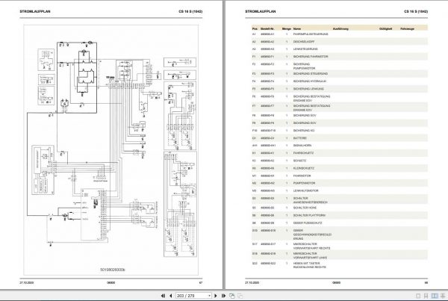
Task: Select the two-page side-by-side view
Action: click(x=435, y=296)
